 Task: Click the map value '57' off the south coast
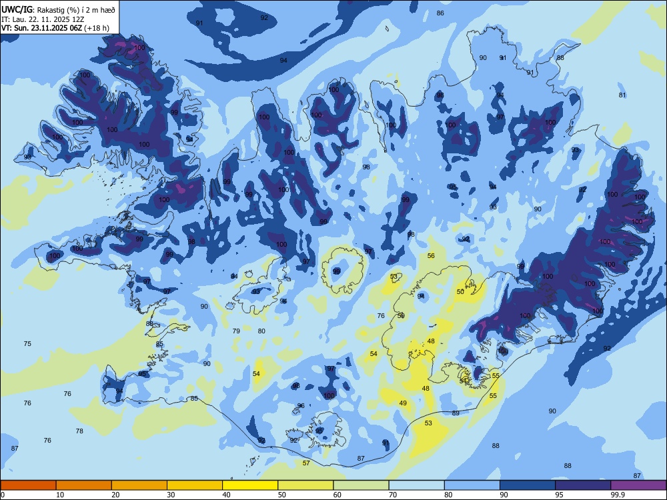(306, 463)
